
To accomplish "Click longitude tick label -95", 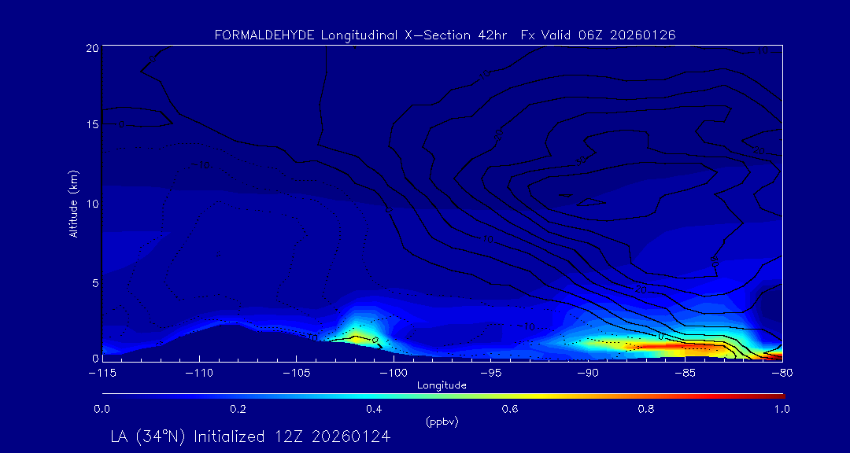I will 490,374.
